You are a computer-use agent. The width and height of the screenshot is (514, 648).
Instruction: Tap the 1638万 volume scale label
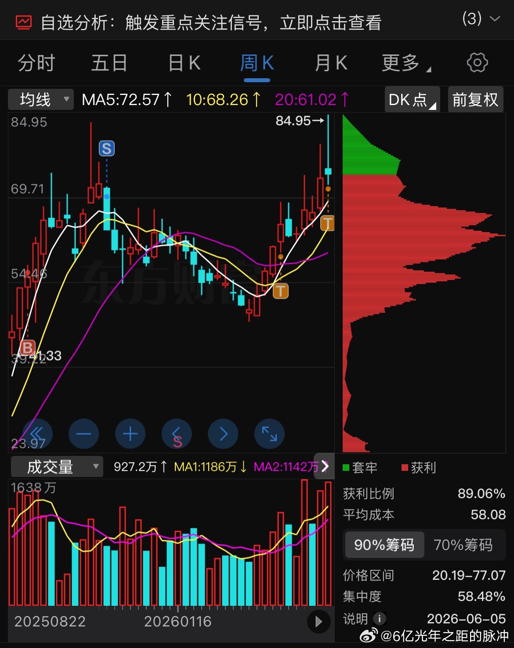point(33,488)
